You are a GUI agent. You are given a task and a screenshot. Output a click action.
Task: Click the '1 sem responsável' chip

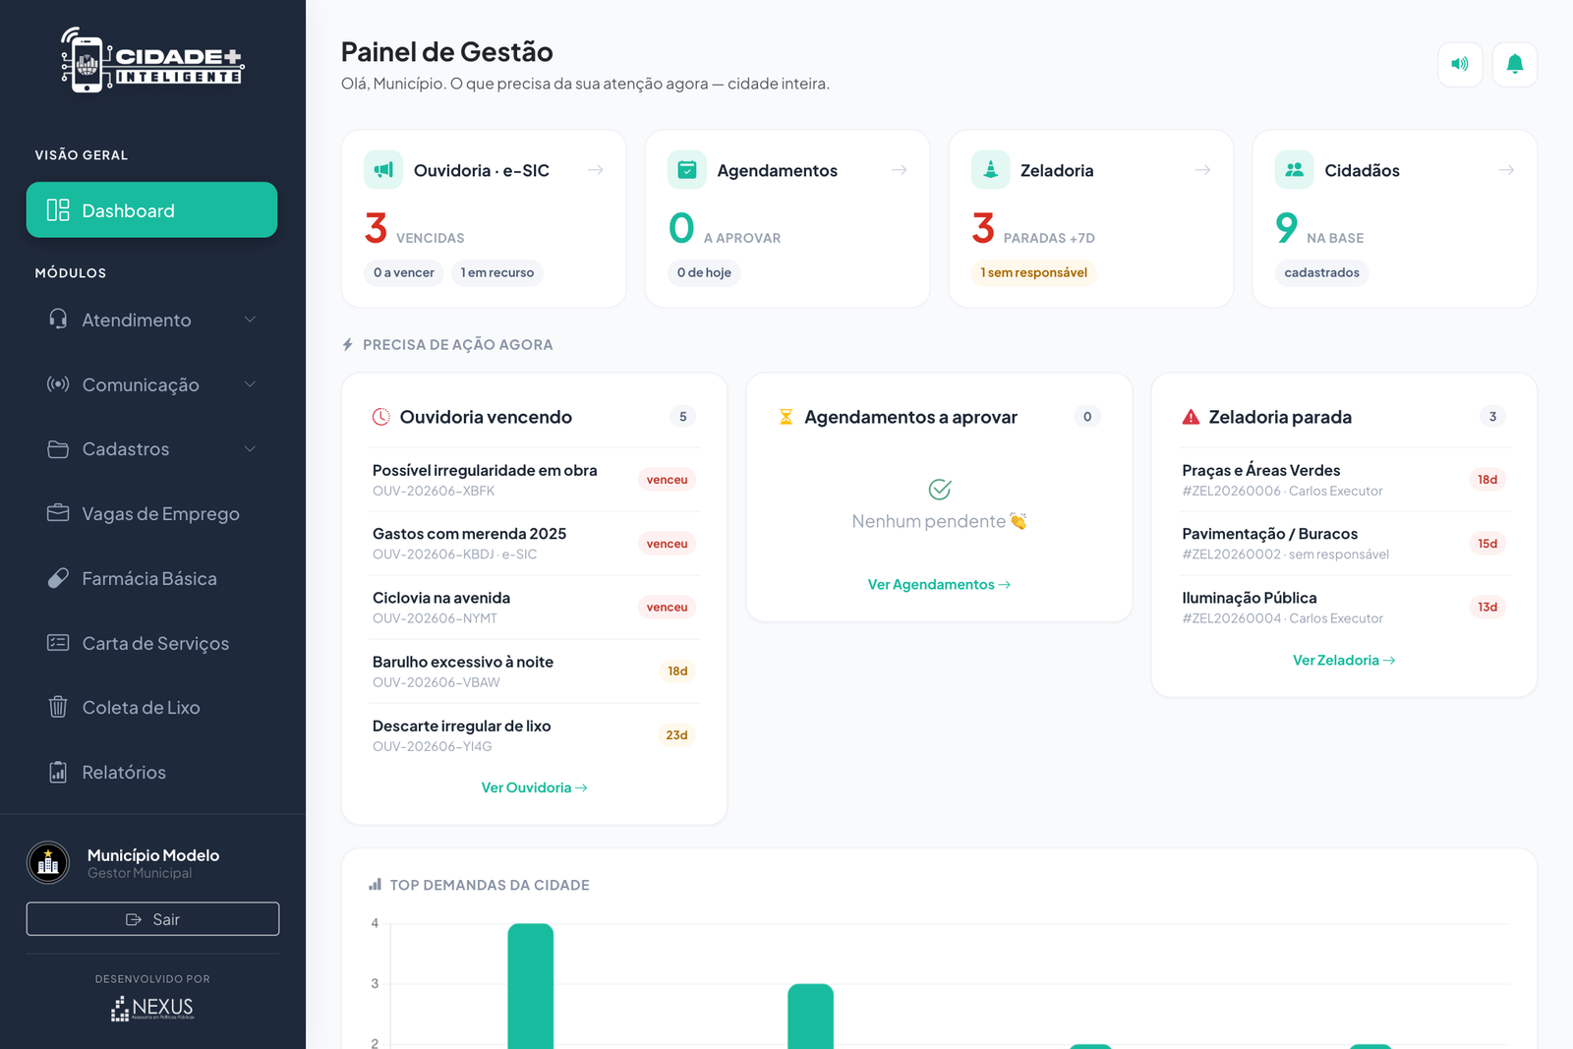point(1033,272)
